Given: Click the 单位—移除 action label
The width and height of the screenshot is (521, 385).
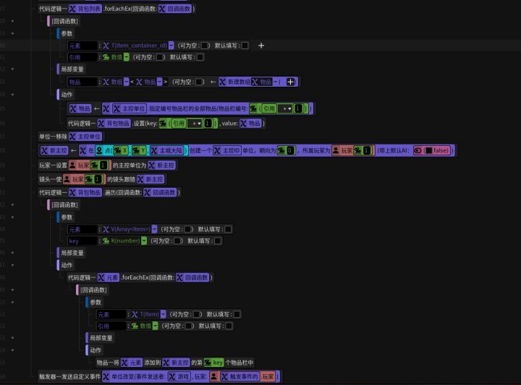Looking at the screenshot, I should point(53,137).
